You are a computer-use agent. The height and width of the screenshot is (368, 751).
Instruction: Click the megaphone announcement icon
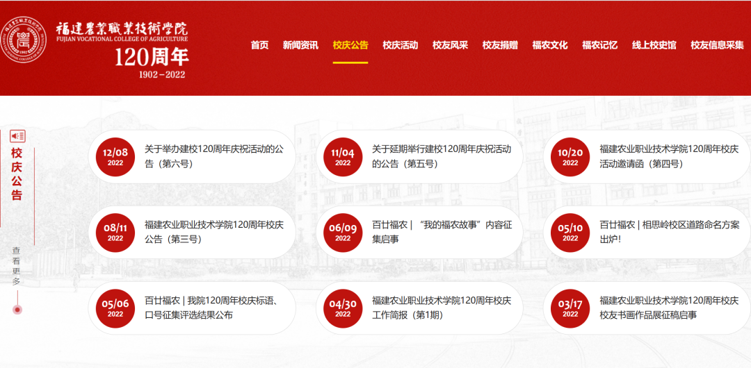point(17,136)
